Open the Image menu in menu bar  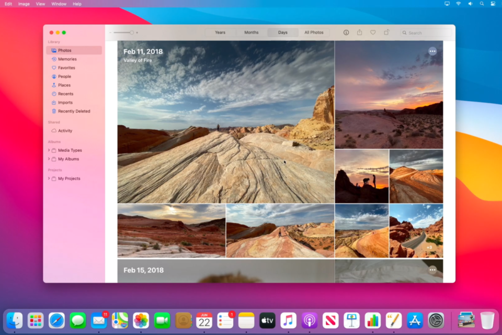click(24, 4)
